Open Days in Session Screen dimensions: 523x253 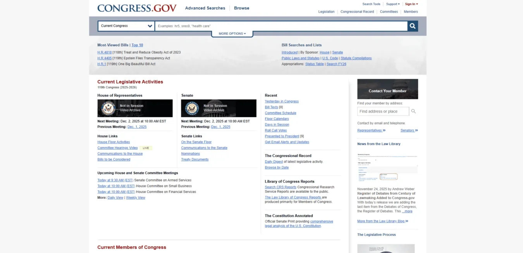click(277, 125)
